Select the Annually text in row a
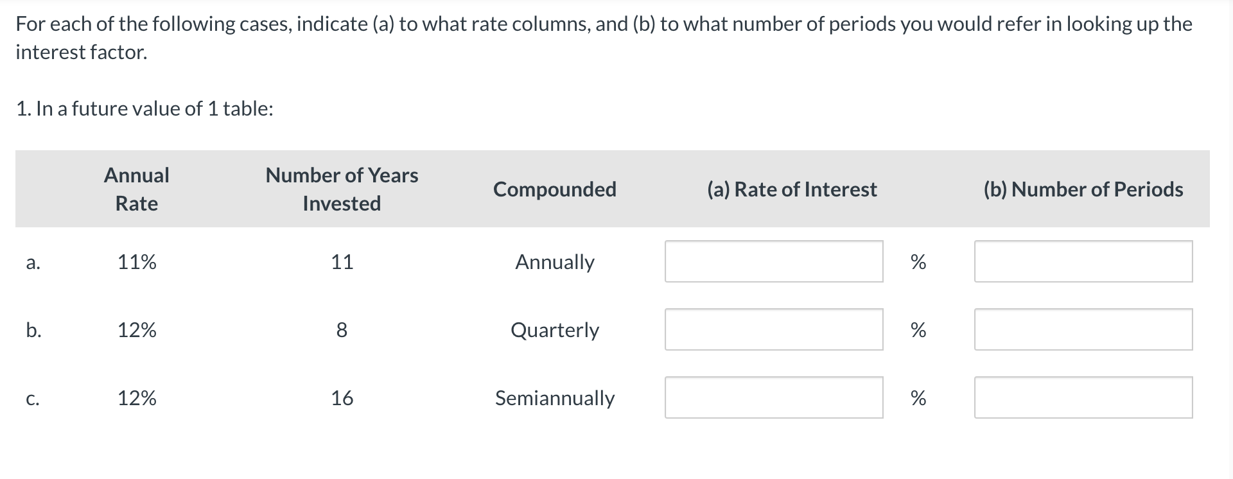Viewport: 1233px width, 479px height. [555, 263]
